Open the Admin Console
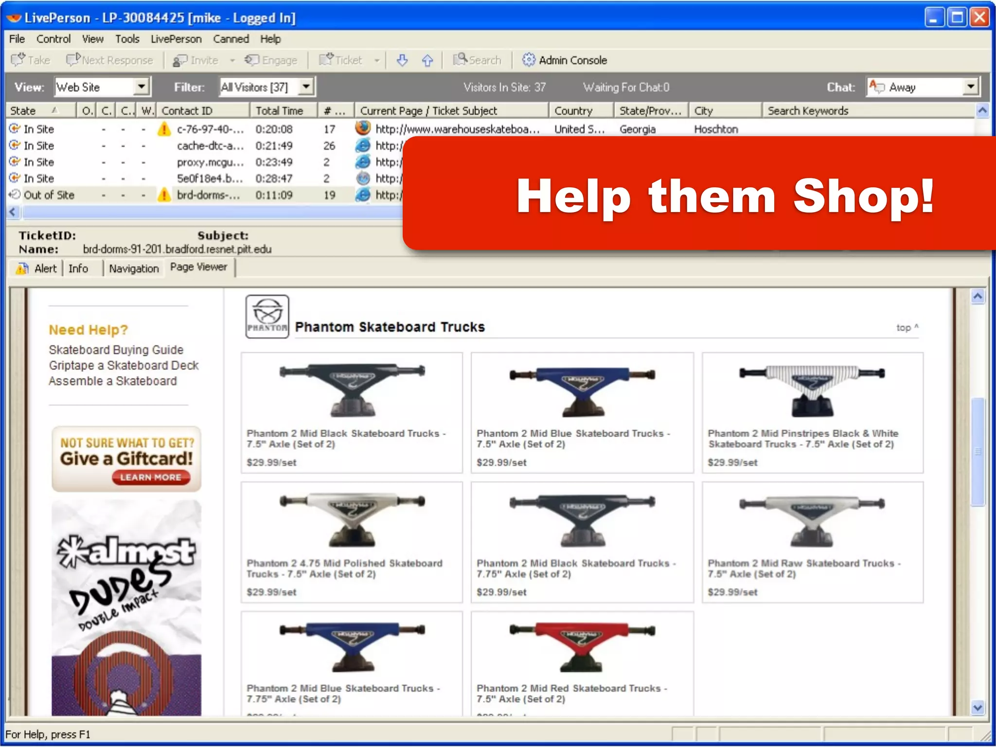996x747 pixels. pyautogui.click(x=565, y=60)
